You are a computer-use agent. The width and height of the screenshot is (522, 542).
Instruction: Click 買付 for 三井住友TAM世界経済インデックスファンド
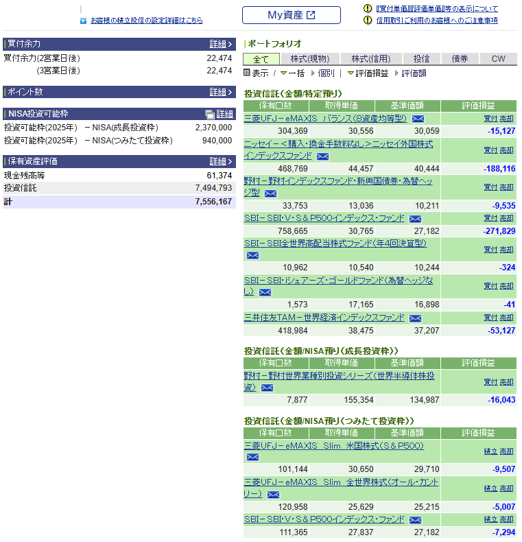(490, 318)
